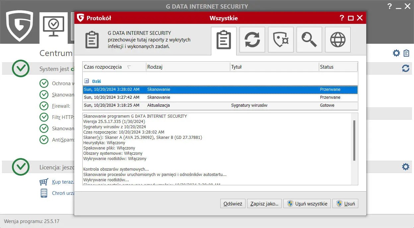Open the Protokół dialog help question mark

click(x=342, y=18)
